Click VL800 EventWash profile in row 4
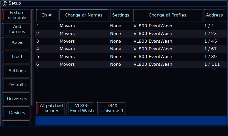The width and height of the screenshot is (228, 136). tap(153, 49)
